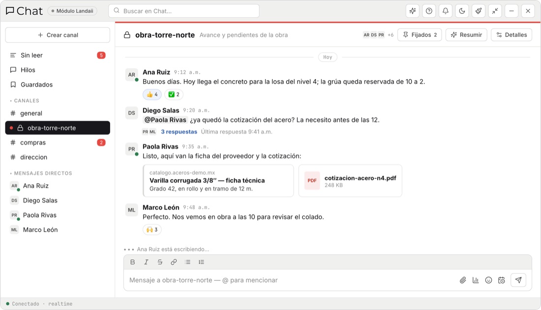Apply italic formatting in message toolbar
Viewport: 541px width, 310px height.
[x=146, y=262]
